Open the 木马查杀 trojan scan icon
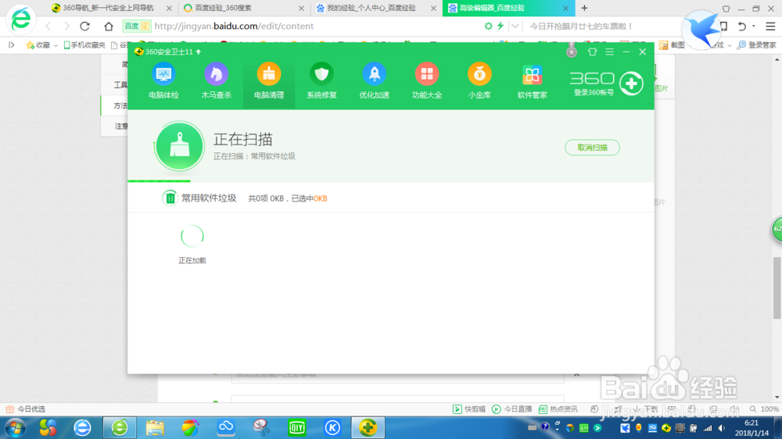The width and height of the screenshot is (782, 439). 216,80
